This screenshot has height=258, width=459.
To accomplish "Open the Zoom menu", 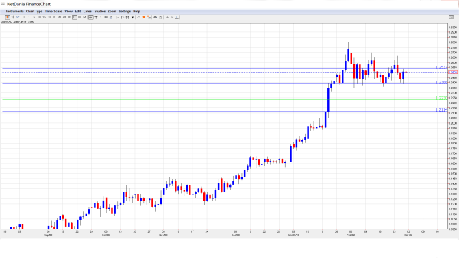I will coord(112,12).
